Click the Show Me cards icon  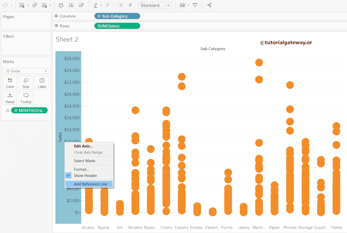pos(182,5)
